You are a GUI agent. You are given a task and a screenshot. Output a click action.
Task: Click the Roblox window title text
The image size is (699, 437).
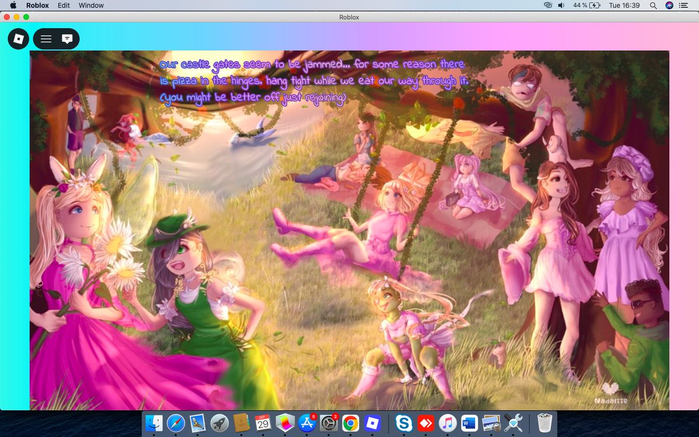point(349,17)
